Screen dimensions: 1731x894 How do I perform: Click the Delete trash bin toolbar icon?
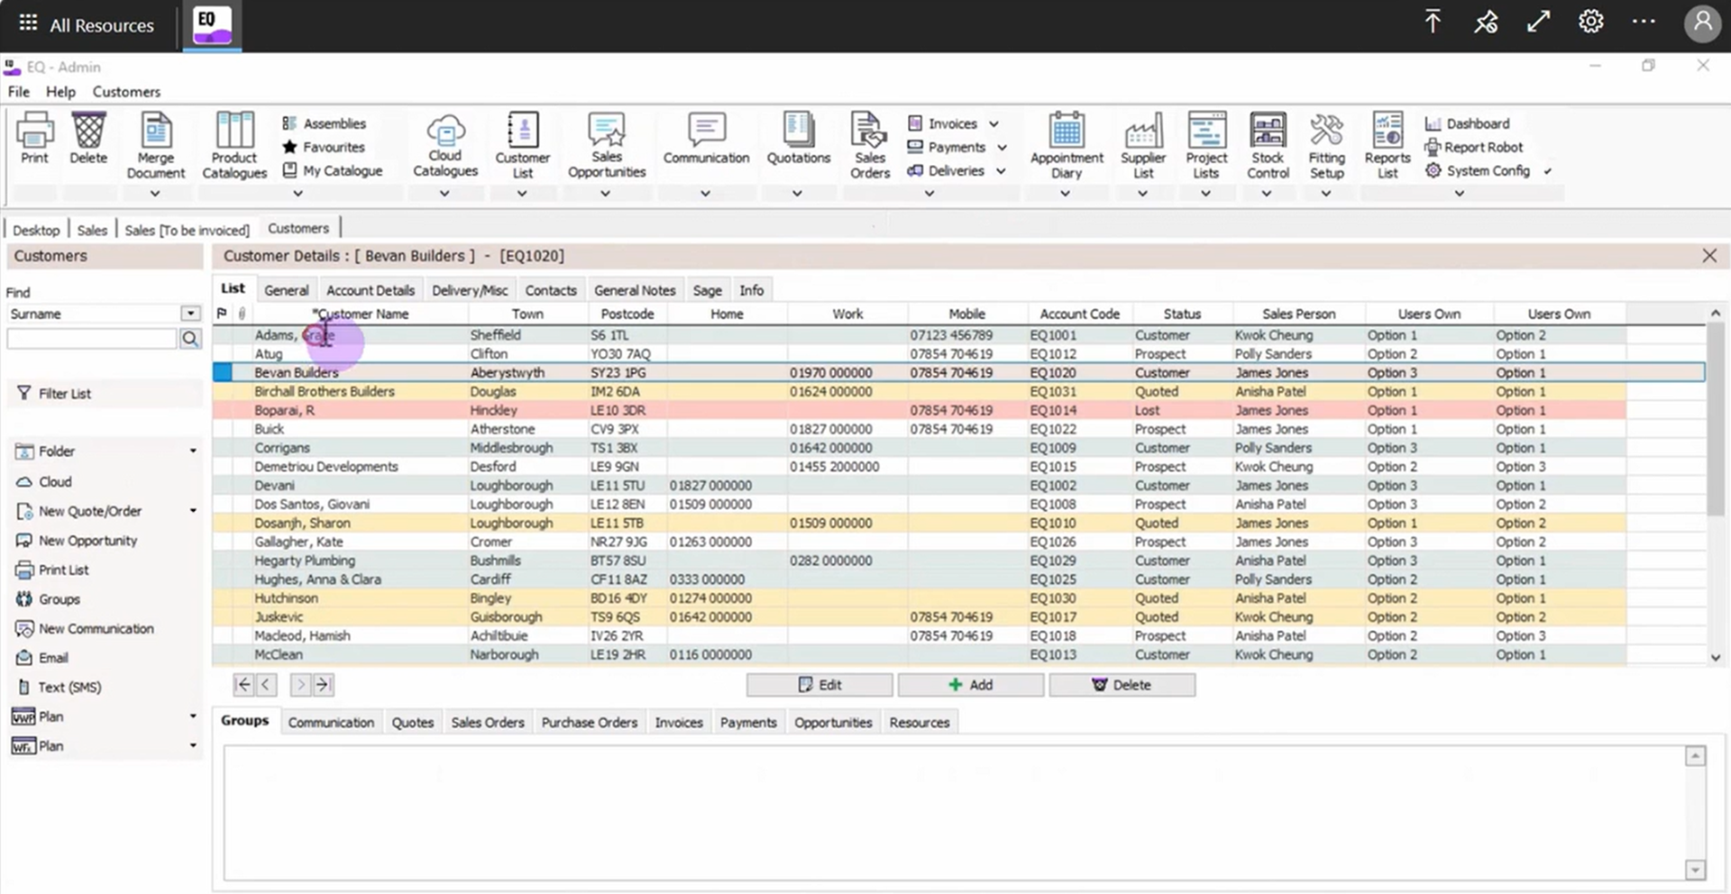click(x=88, y=139)
